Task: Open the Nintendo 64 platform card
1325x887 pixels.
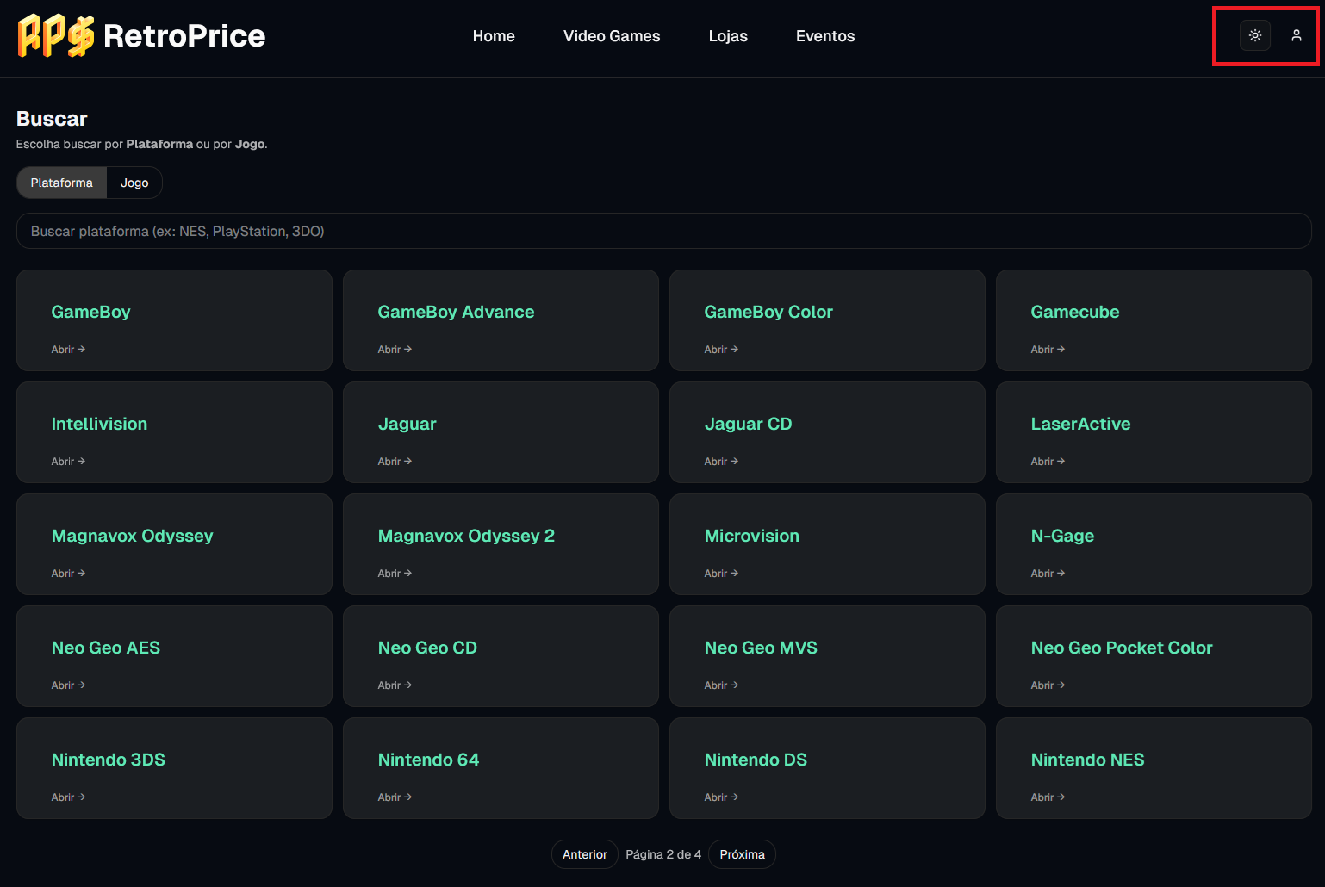Action: point(501,767)
